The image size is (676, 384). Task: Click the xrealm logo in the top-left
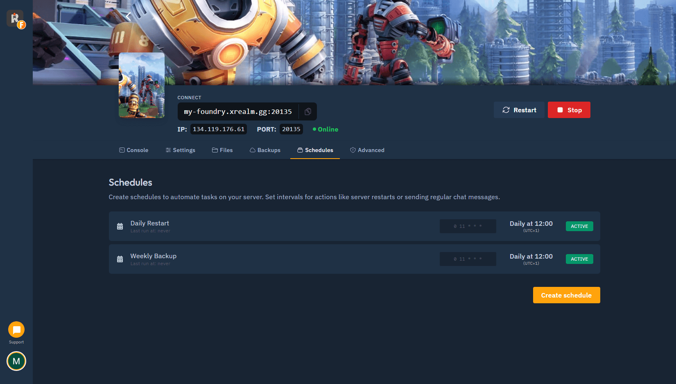15,18
